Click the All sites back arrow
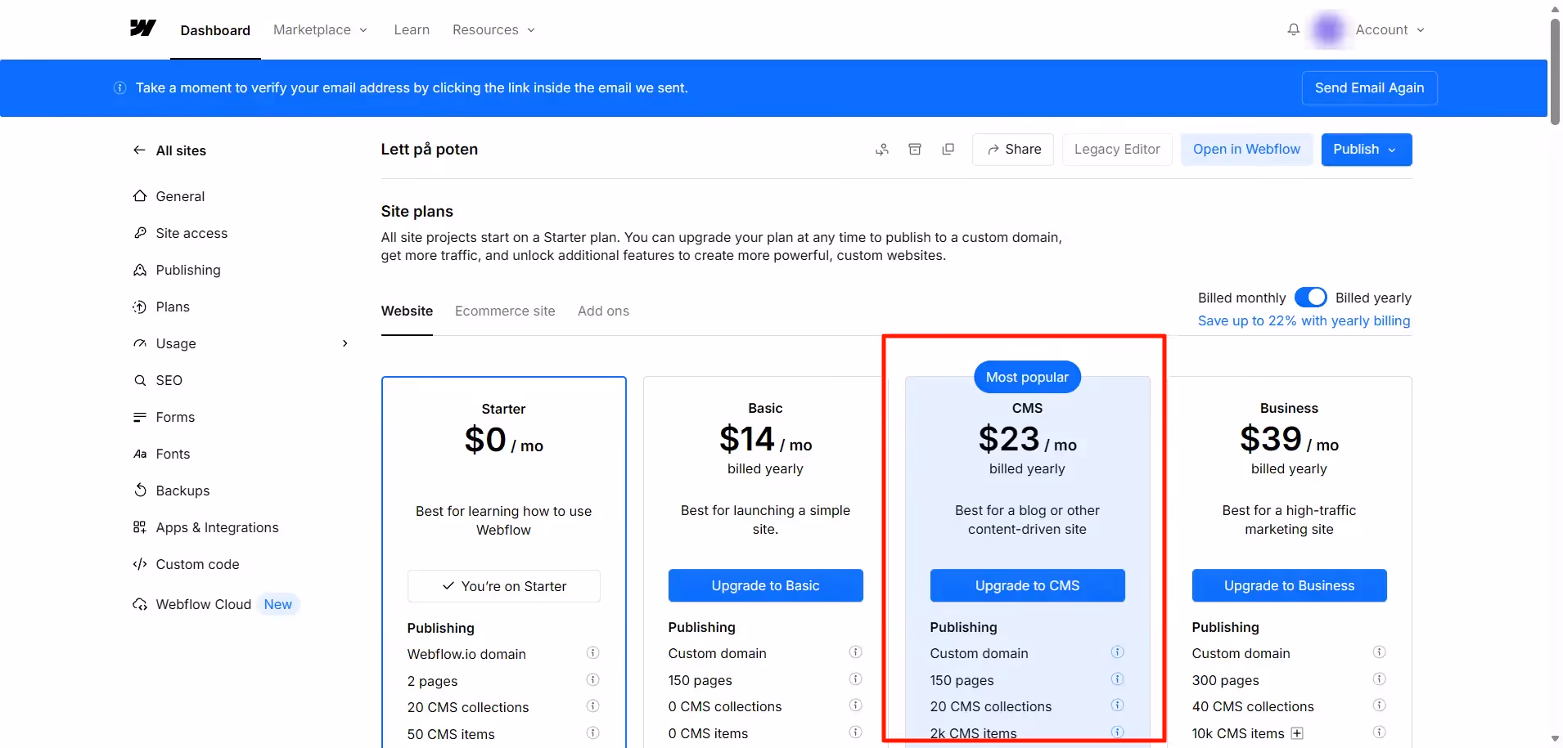This screenshot has width=1563, height=748. coord(139,150)
